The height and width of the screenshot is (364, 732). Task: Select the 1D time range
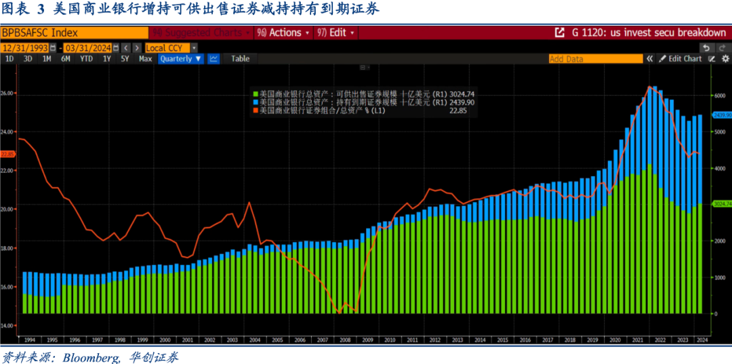coord(9,59)
